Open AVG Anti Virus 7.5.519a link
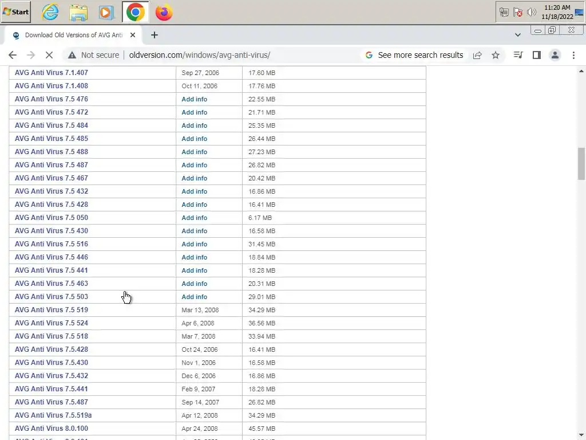The width and height of the screenshot is (586, 440). pyautogui.click(x=53, y=415)
